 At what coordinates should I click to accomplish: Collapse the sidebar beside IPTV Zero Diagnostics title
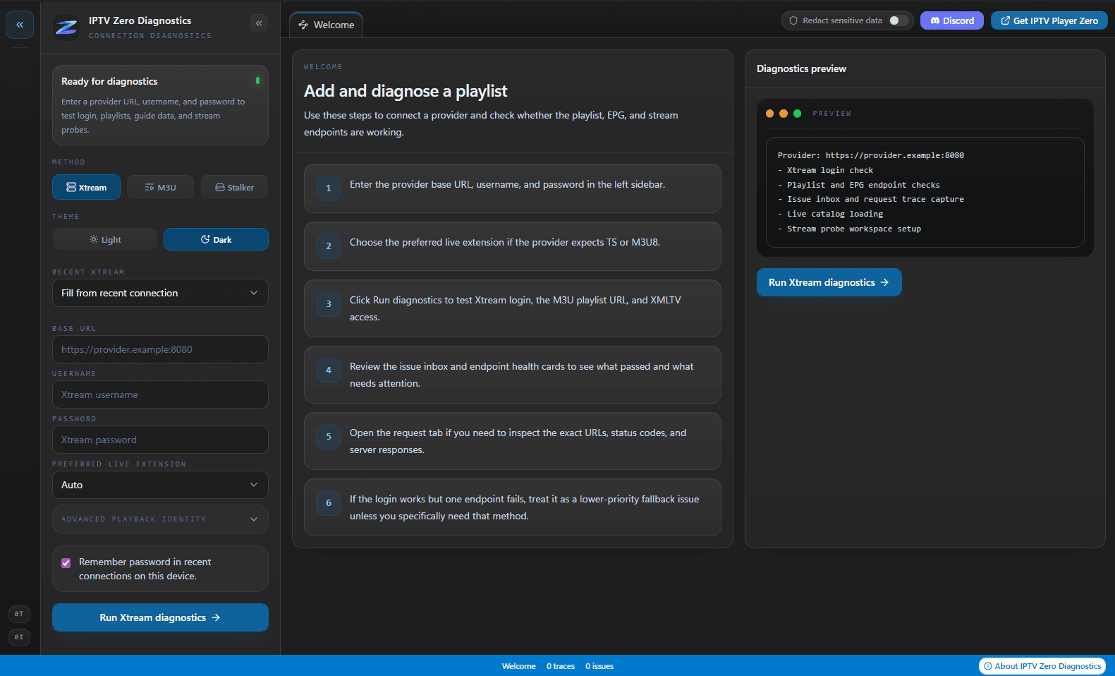[259, 23]
